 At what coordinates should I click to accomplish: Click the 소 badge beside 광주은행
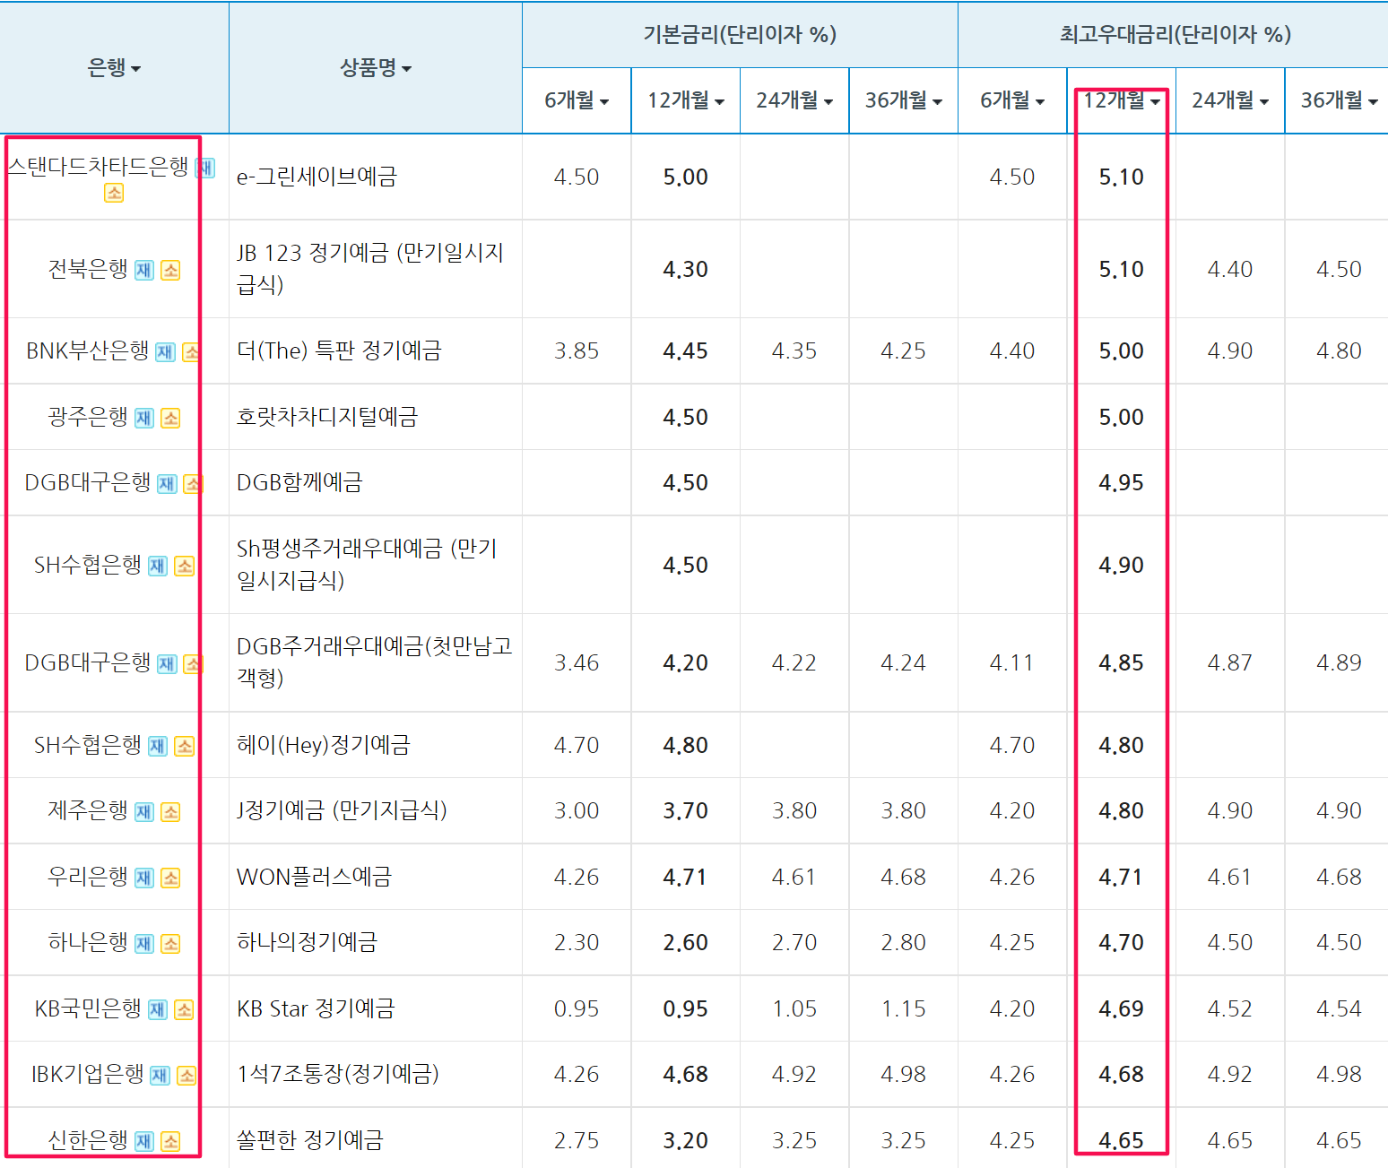click(170, 418)
